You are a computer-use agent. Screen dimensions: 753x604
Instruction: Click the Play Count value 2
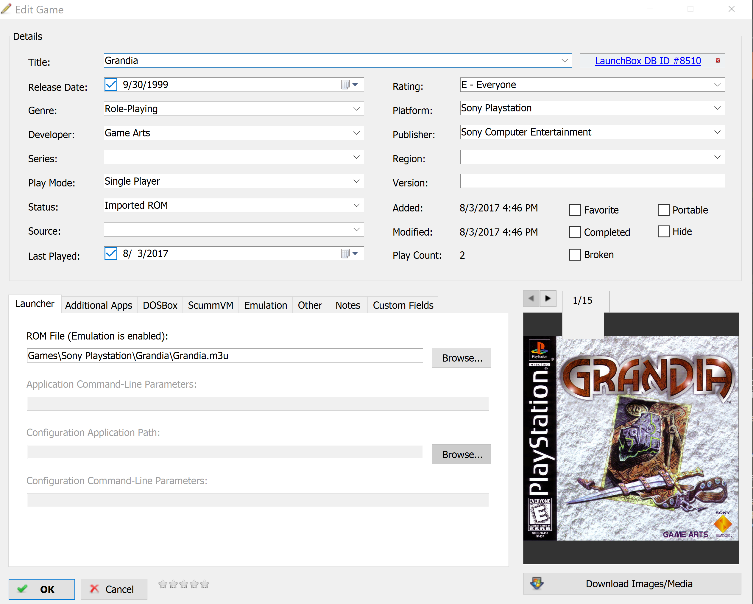coord(462,255)
